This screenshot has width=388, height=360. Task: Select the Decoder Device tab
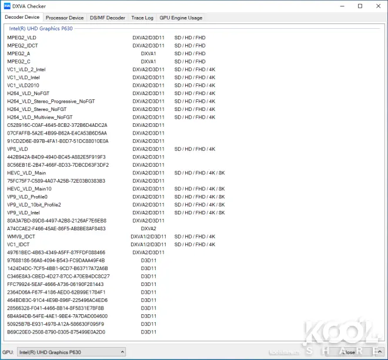(22, 18)
